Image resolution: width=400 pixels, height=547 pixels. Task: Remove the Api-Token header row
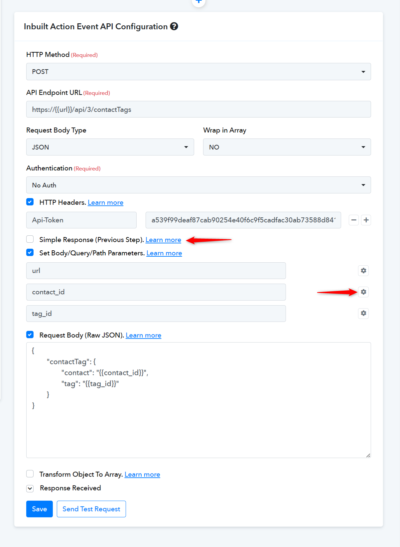click(354, 220)
